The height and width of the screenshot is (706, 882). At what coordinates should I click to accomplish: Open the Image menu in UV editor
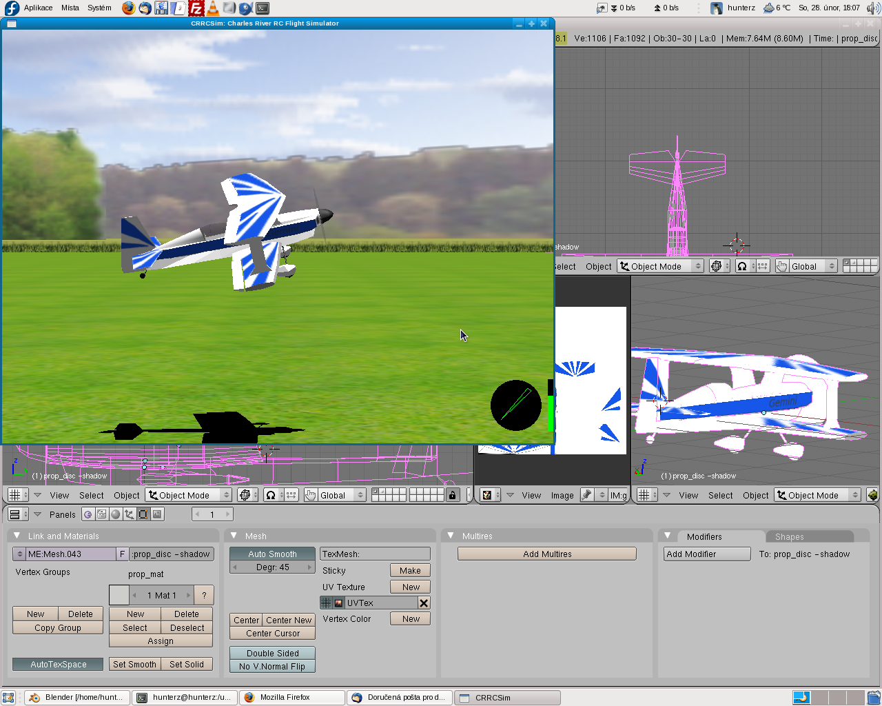[562, 495]
